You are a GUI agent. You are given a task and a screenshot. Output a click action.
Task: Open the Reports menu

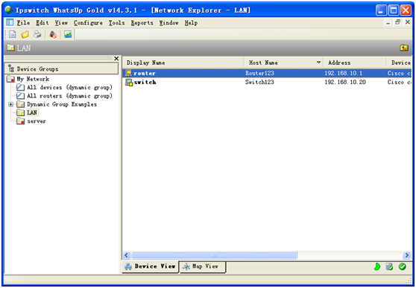point(142,23)
